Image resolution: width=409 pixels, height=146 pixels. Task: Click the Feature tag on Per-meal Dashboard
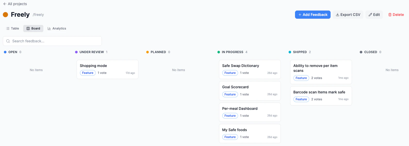[230, 116]
